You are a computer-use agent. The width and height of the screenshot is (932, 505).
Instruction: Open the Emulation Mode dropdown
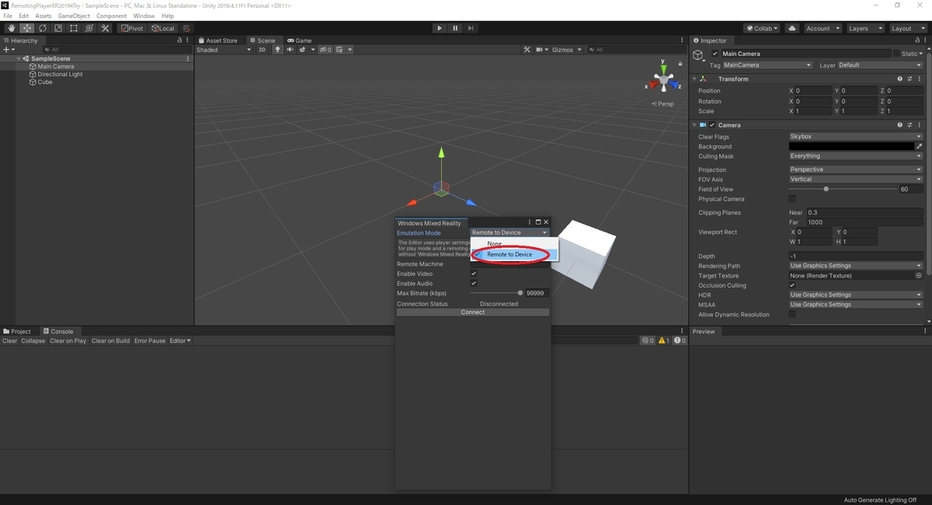(509, 232)
